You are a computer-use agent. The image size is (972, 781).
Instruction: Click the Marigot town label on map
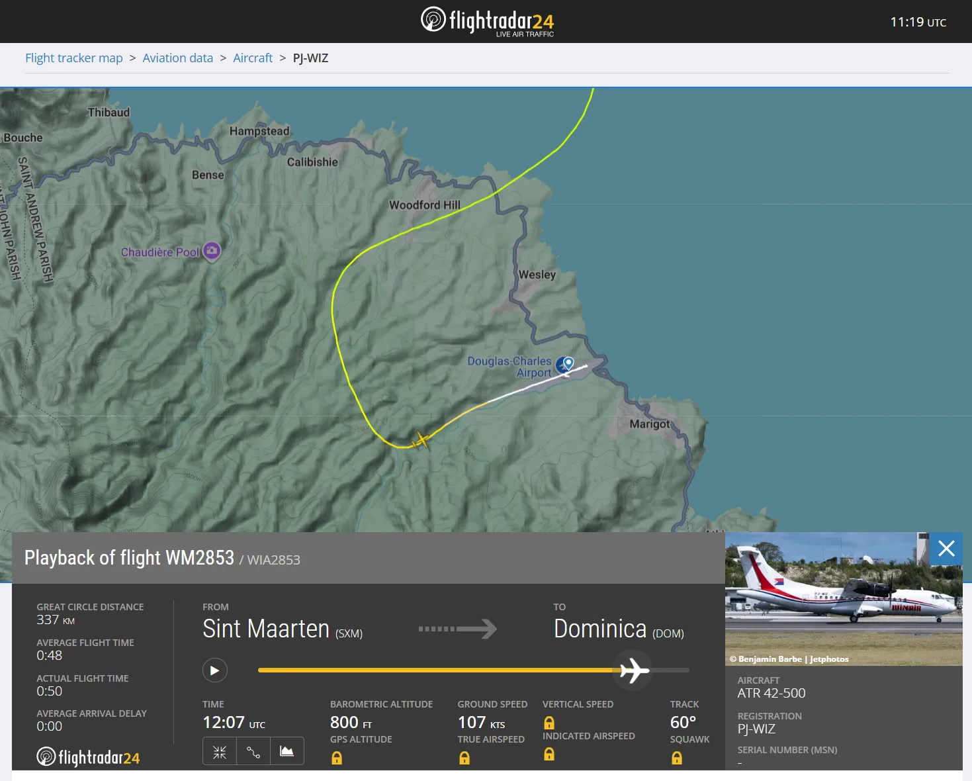pos(650,424)
